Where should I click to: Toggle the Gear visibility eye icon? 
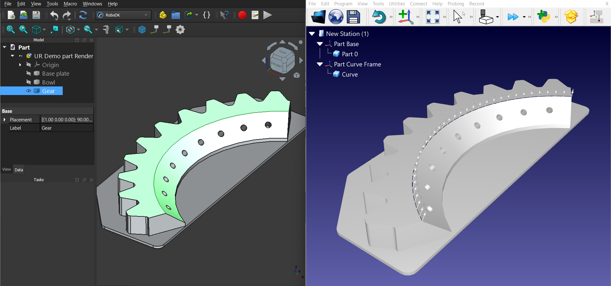(x=28, y=91)
